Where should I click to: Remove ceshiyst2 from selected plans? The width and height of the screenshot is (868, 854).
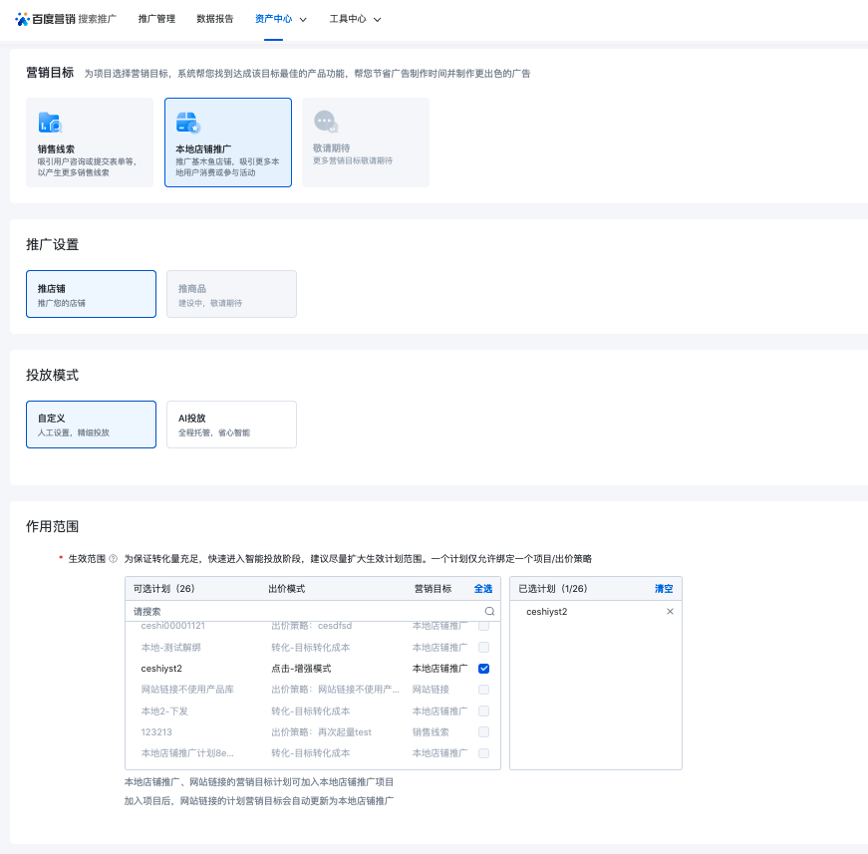click(x=670, y=611)
